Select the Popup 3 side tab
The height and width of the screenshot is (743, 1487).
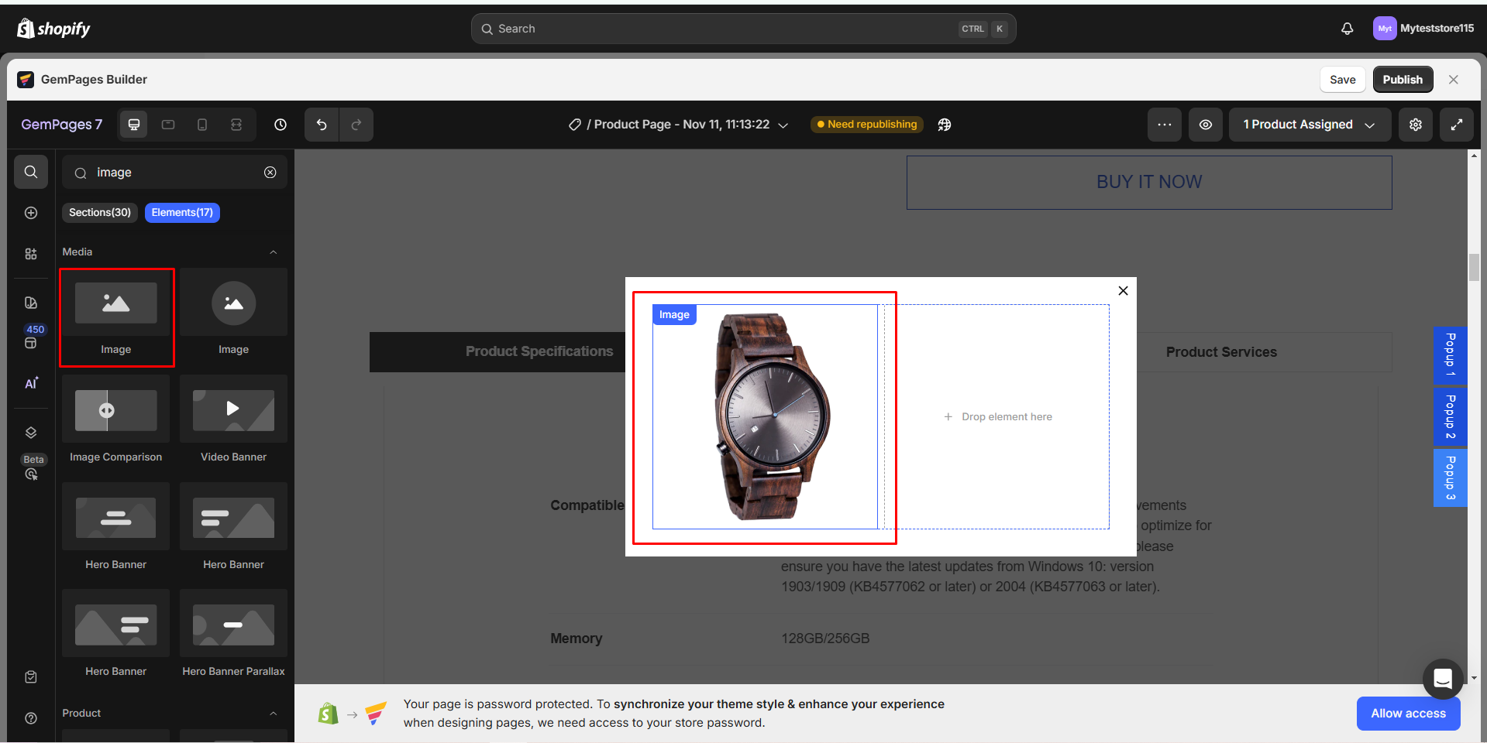1451,478
